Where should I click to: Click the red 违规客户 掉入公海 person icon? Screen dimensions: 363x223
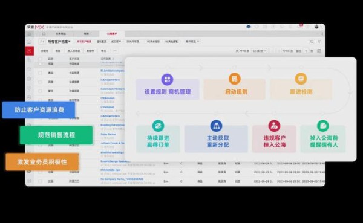(x=274, y=126)
